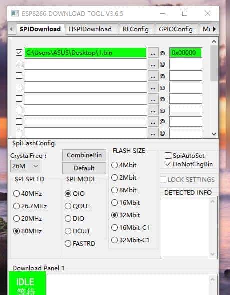
Task: Uncheck the 1.bin file row checkbox
Action: [x=19, y=53]
